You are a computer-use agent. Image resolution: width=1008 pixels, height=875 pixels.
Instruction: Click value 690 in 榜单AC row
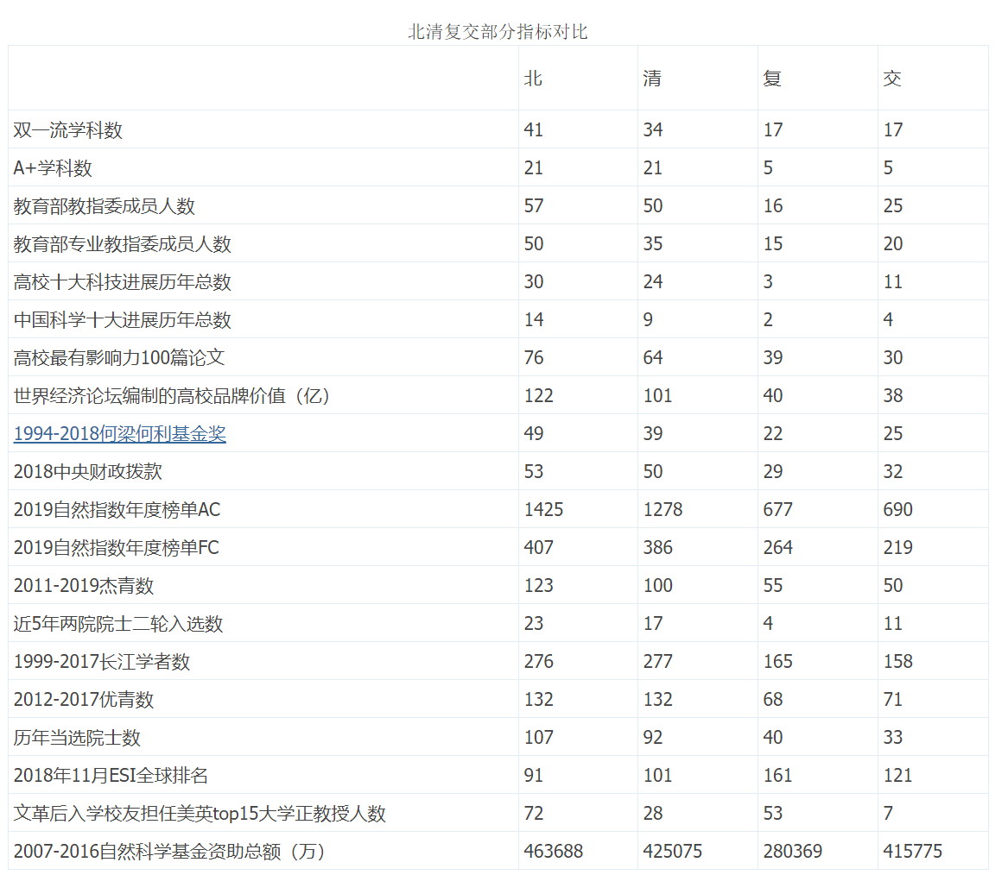click(898, 509)
